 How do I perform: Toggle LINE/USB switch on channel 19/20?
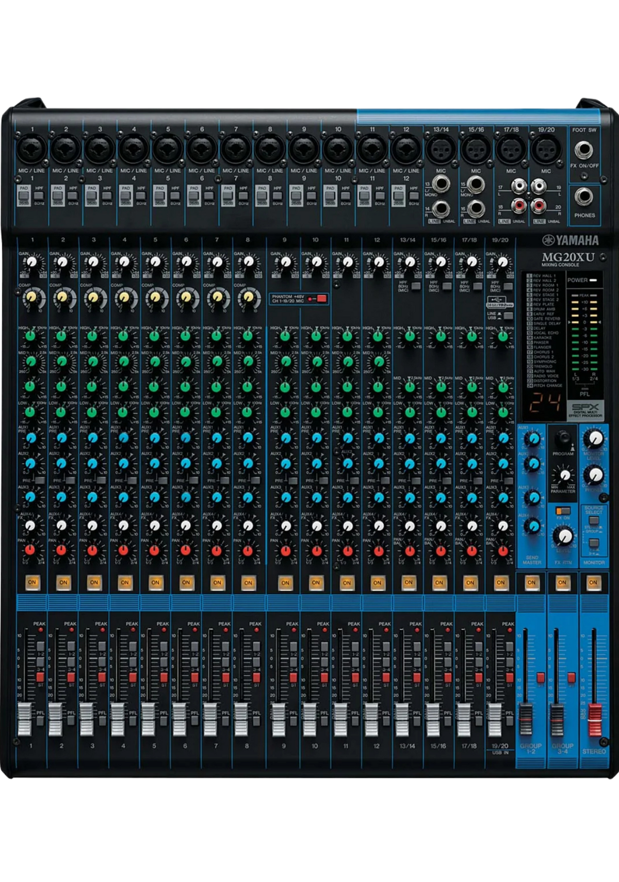507,315
